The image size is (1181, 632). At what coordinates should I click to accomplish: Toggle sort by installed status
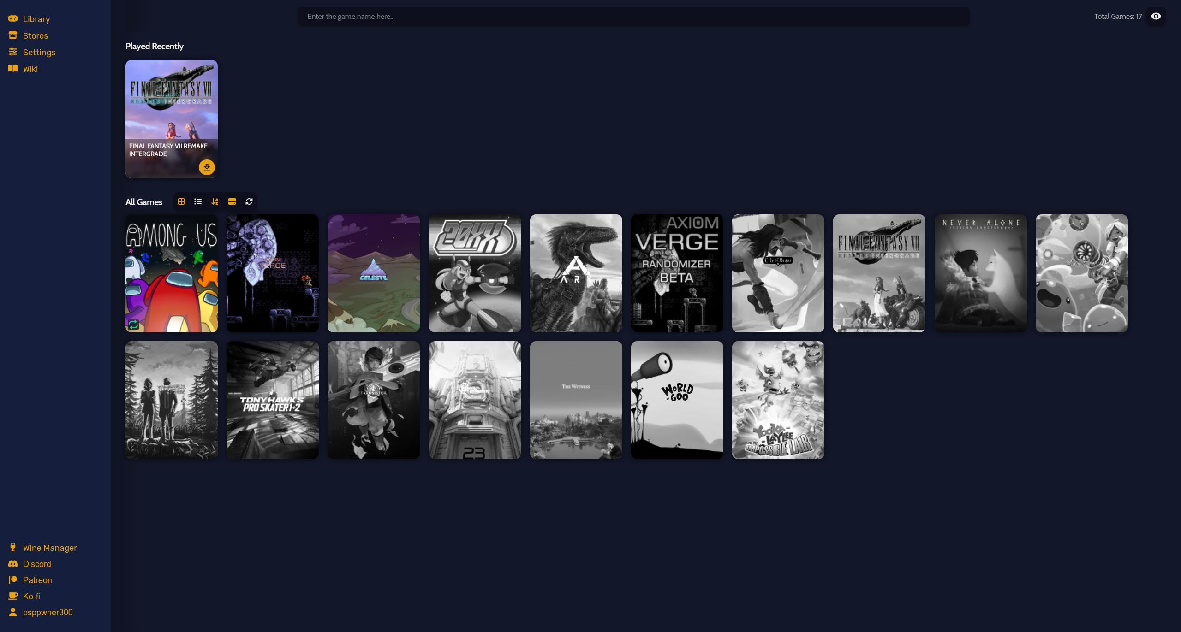tap(232, 201)
